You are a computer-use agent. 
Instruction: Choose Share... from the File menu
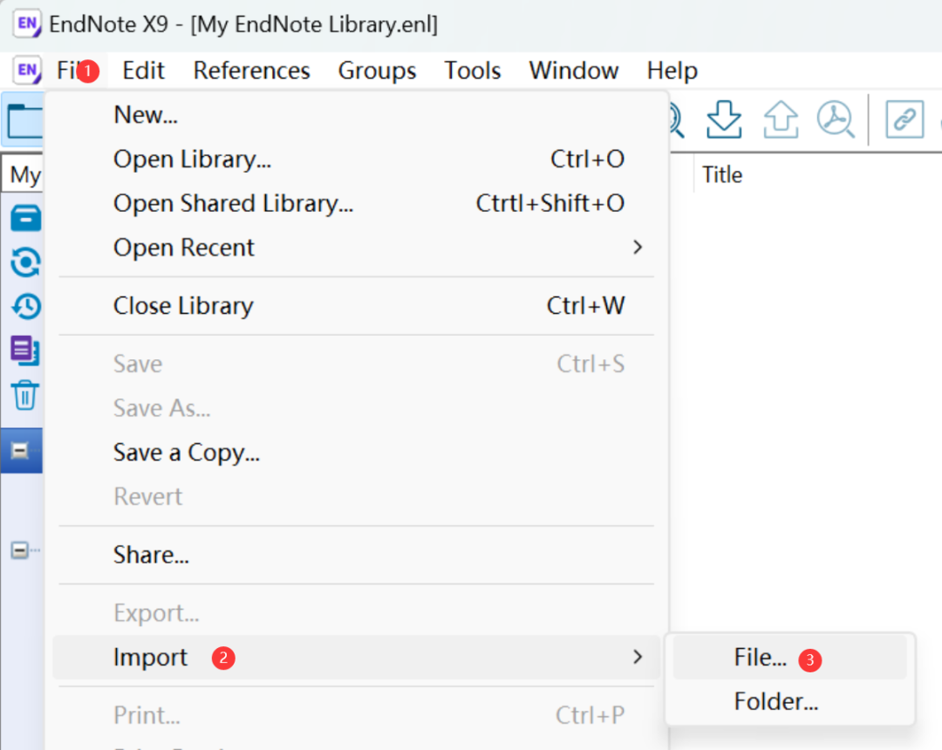(x=356, y=555)
